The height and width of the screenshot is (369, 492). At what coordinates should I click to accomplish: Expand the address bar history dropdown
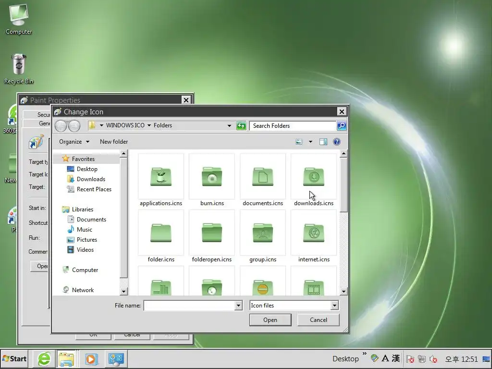[x=229, y=126]
